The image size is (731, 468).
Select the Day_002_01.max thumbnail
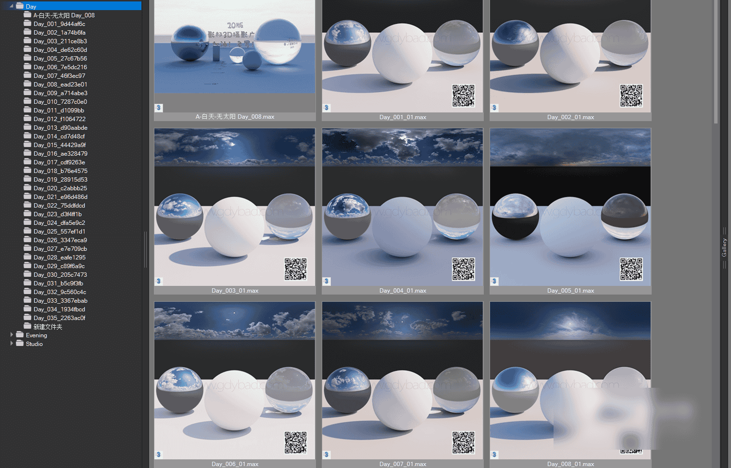(x=570, y=57)
